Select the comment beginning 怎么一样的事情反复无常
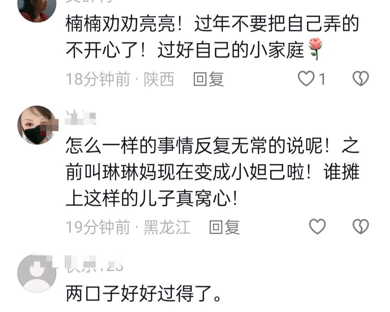The height and width of the screenshot is (312, 390). pos(213,172)
